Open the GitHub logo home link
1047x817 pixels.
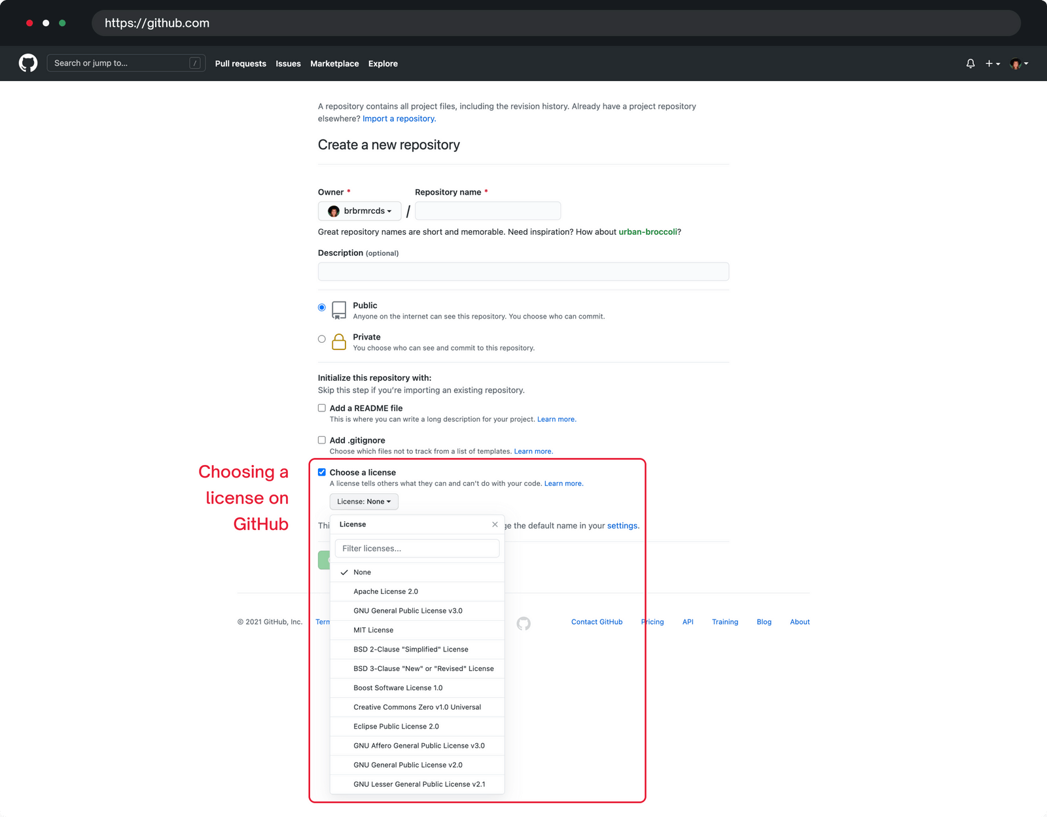pos(28,63)
